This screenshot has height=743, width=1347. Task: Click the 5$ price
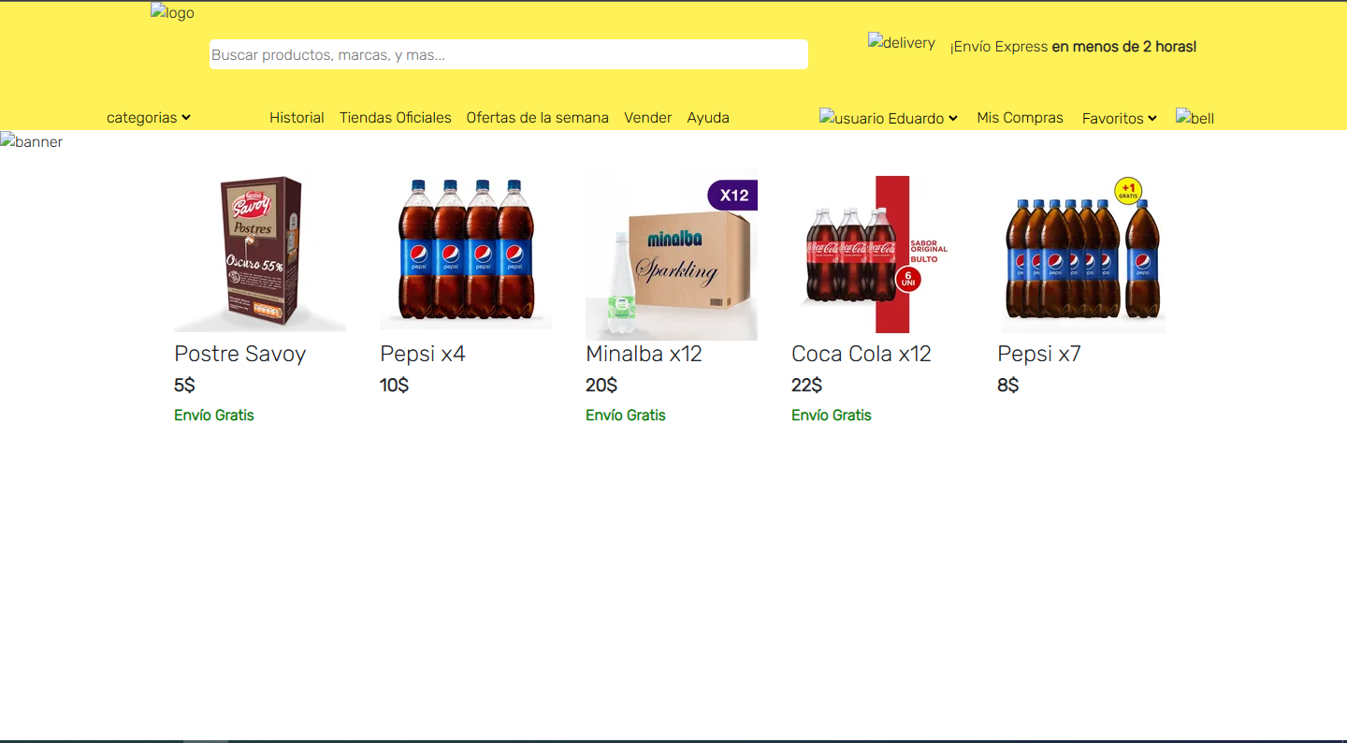184,386
